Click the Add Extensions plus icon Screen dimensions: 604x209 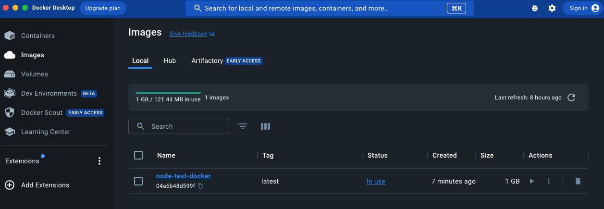click(10, 185)
